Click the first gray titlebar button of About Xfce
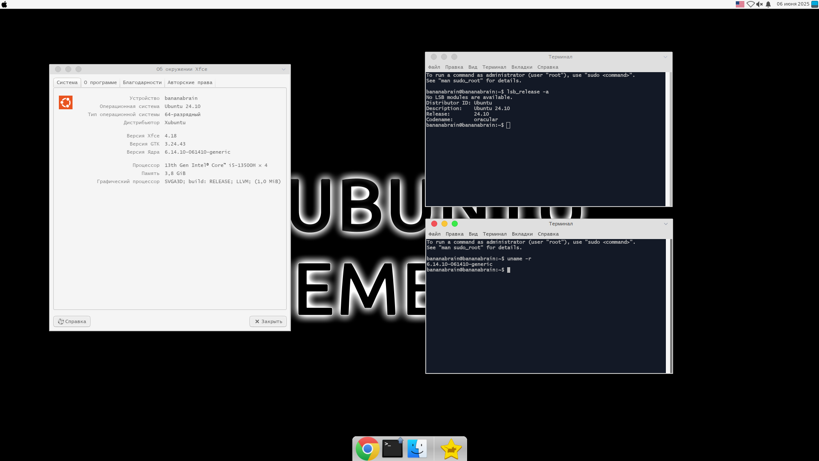Screen dimensions: 819x461 pos(58,69)
